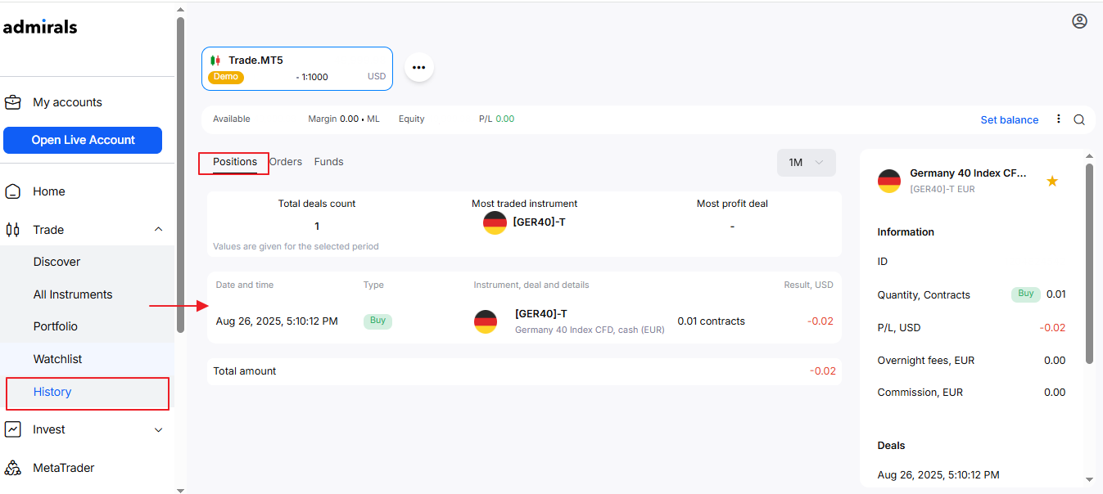This screenshot has height=494, width=1103.
Task: Open the 1M period dropdown
Action: click(807, 163)
